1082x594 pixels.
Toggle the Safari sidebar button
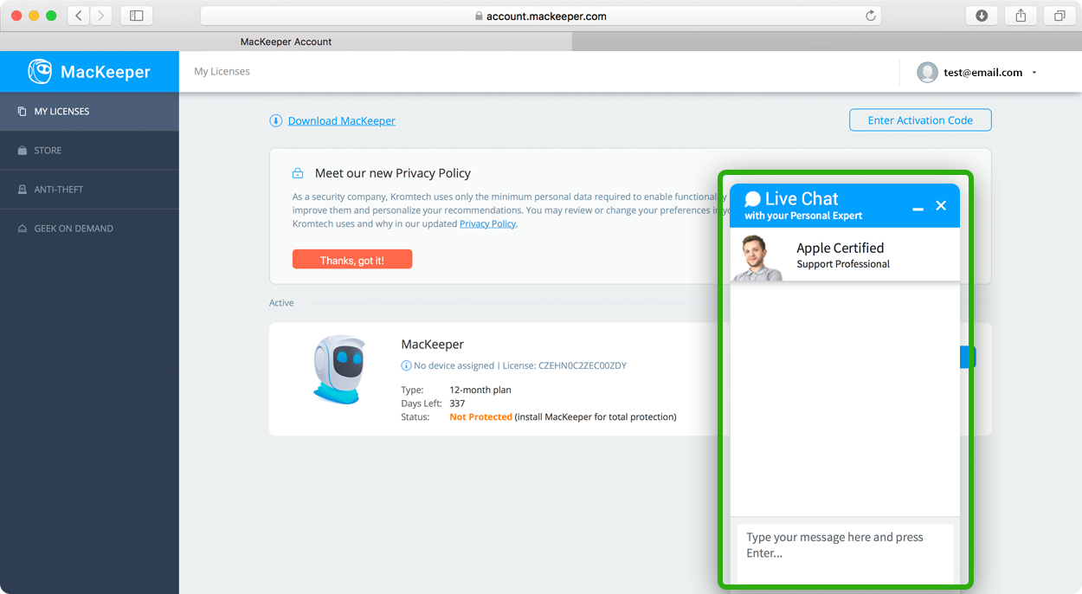tap(137, 16)
